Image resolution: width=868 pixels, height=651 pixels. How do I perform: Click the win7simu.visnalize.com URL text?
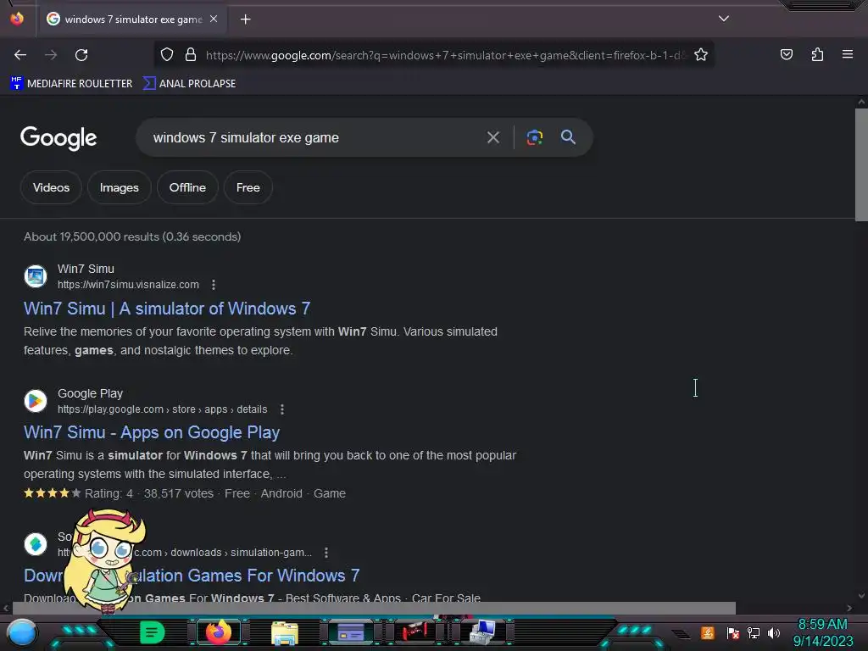[x=129, y=285]
